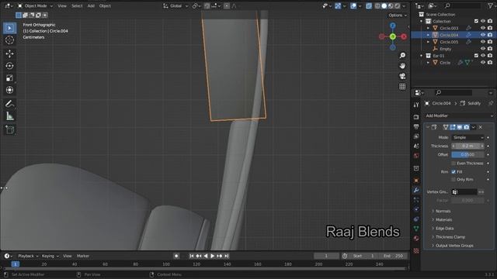This screenshot has width=497, height=279.
Task: Open the Object properties tab
Action: click(x=416, y=181)
